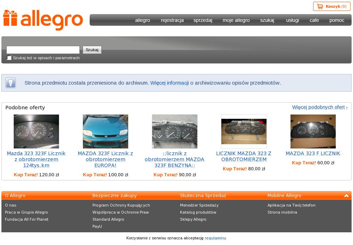
Task: Open Program Ochrony Kupujących link
Action: click(x=121, y=205)
